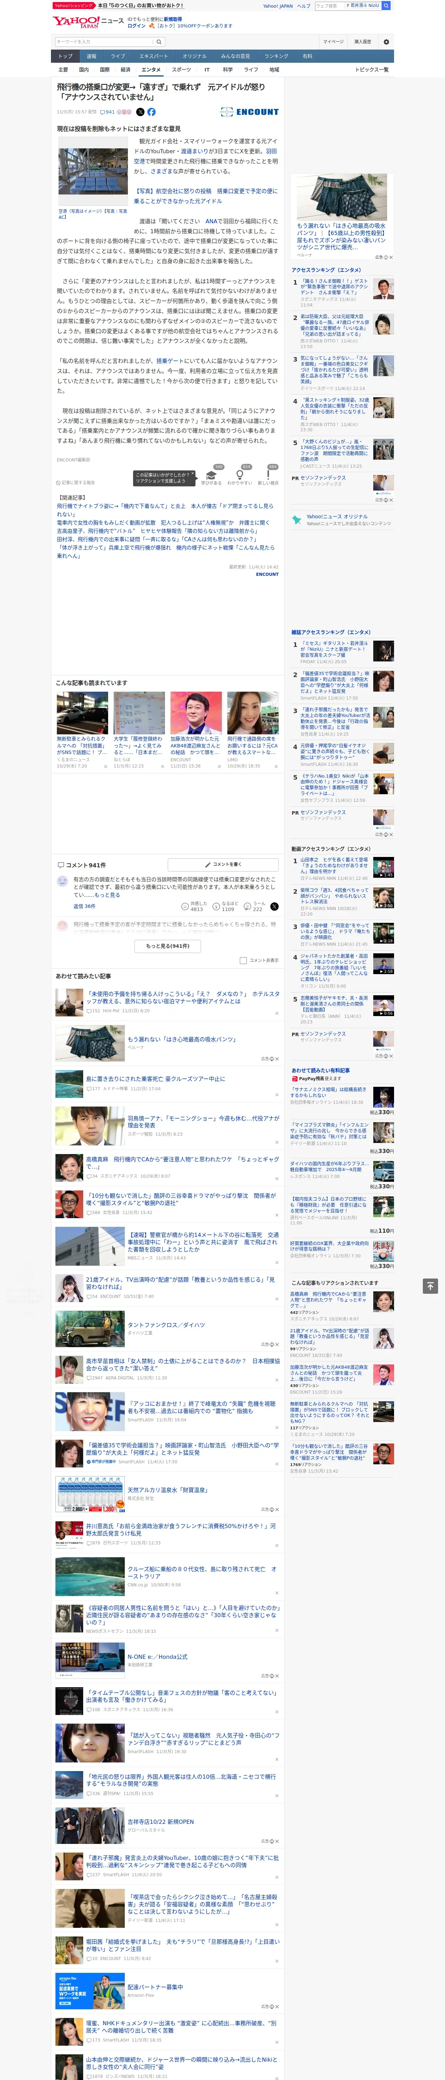
Task: Click the 記事に関する報告 report icon
Action: click(58, 483)
